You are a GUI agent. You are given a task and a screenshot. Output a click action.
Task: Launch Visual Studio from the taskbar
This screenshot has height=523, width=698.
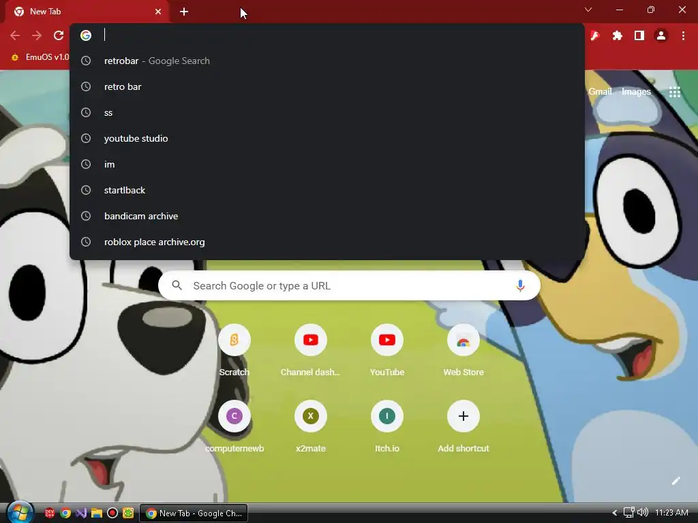[x=81, y=513]
